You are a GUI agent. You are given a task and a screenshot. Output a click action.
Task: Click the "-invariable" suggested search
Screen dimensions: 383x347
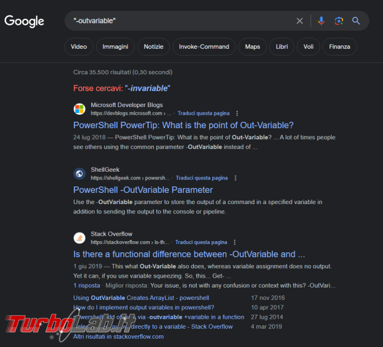click(147, 88)
